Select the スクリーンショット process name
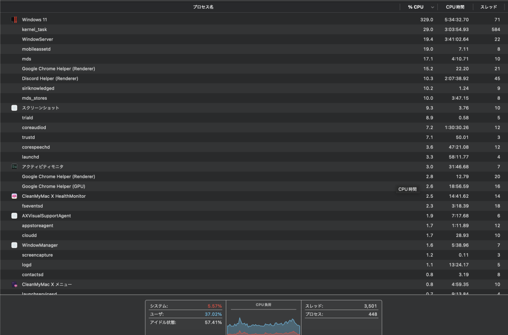This screenshot has width=508, height=335. click(x=41, y=108)
